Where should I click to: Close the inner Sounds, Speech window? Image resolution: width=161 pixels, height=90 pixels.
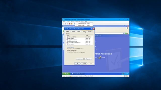[x=128, y=26]
